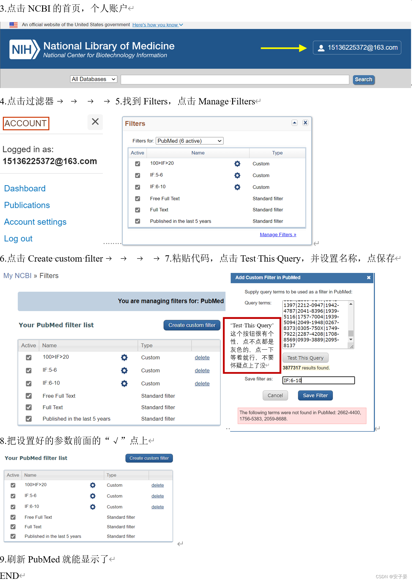Click the Query terms scrollbar thumb
This screenshot has width=412, height=582.
351,333
